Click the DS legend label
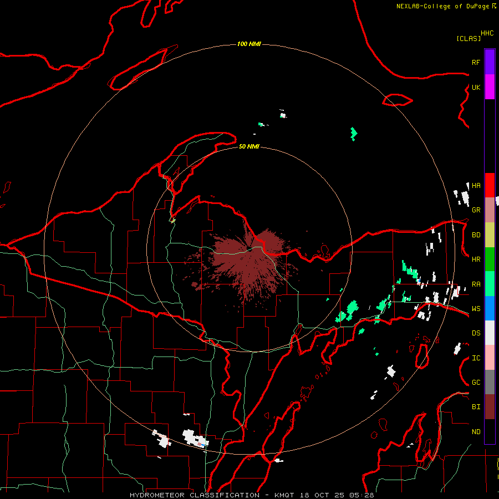 pyautogui.click(x=476, y=333)
